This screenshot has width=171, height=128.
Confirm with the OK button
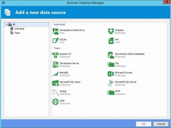click(144, 124)
